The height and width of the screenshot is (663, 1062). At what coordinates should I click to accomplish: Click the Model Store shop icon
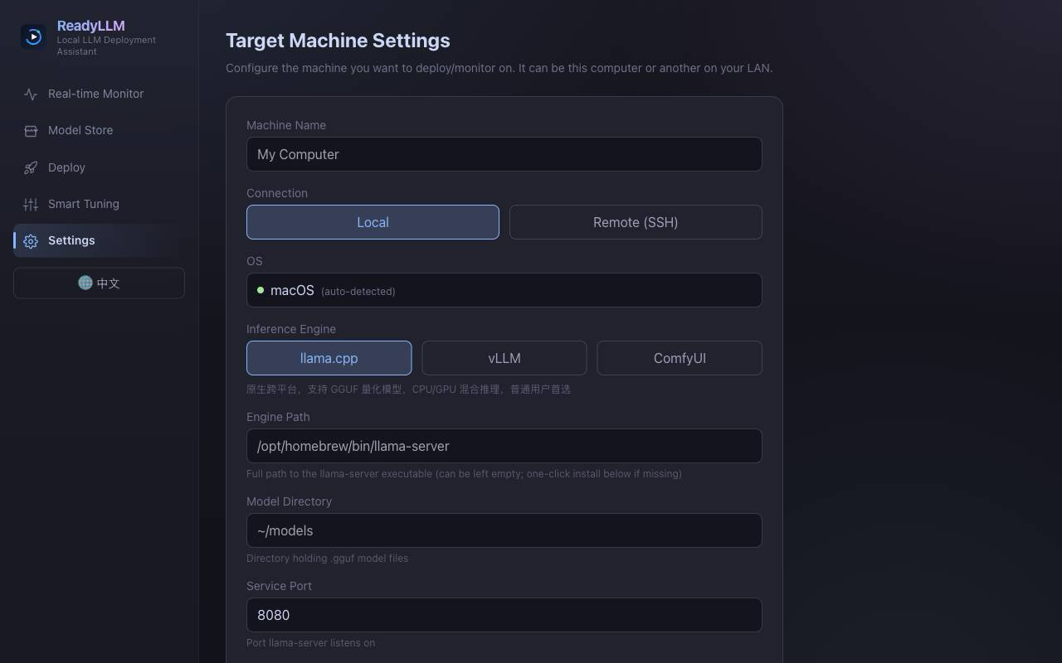click(x=31, y=131)
